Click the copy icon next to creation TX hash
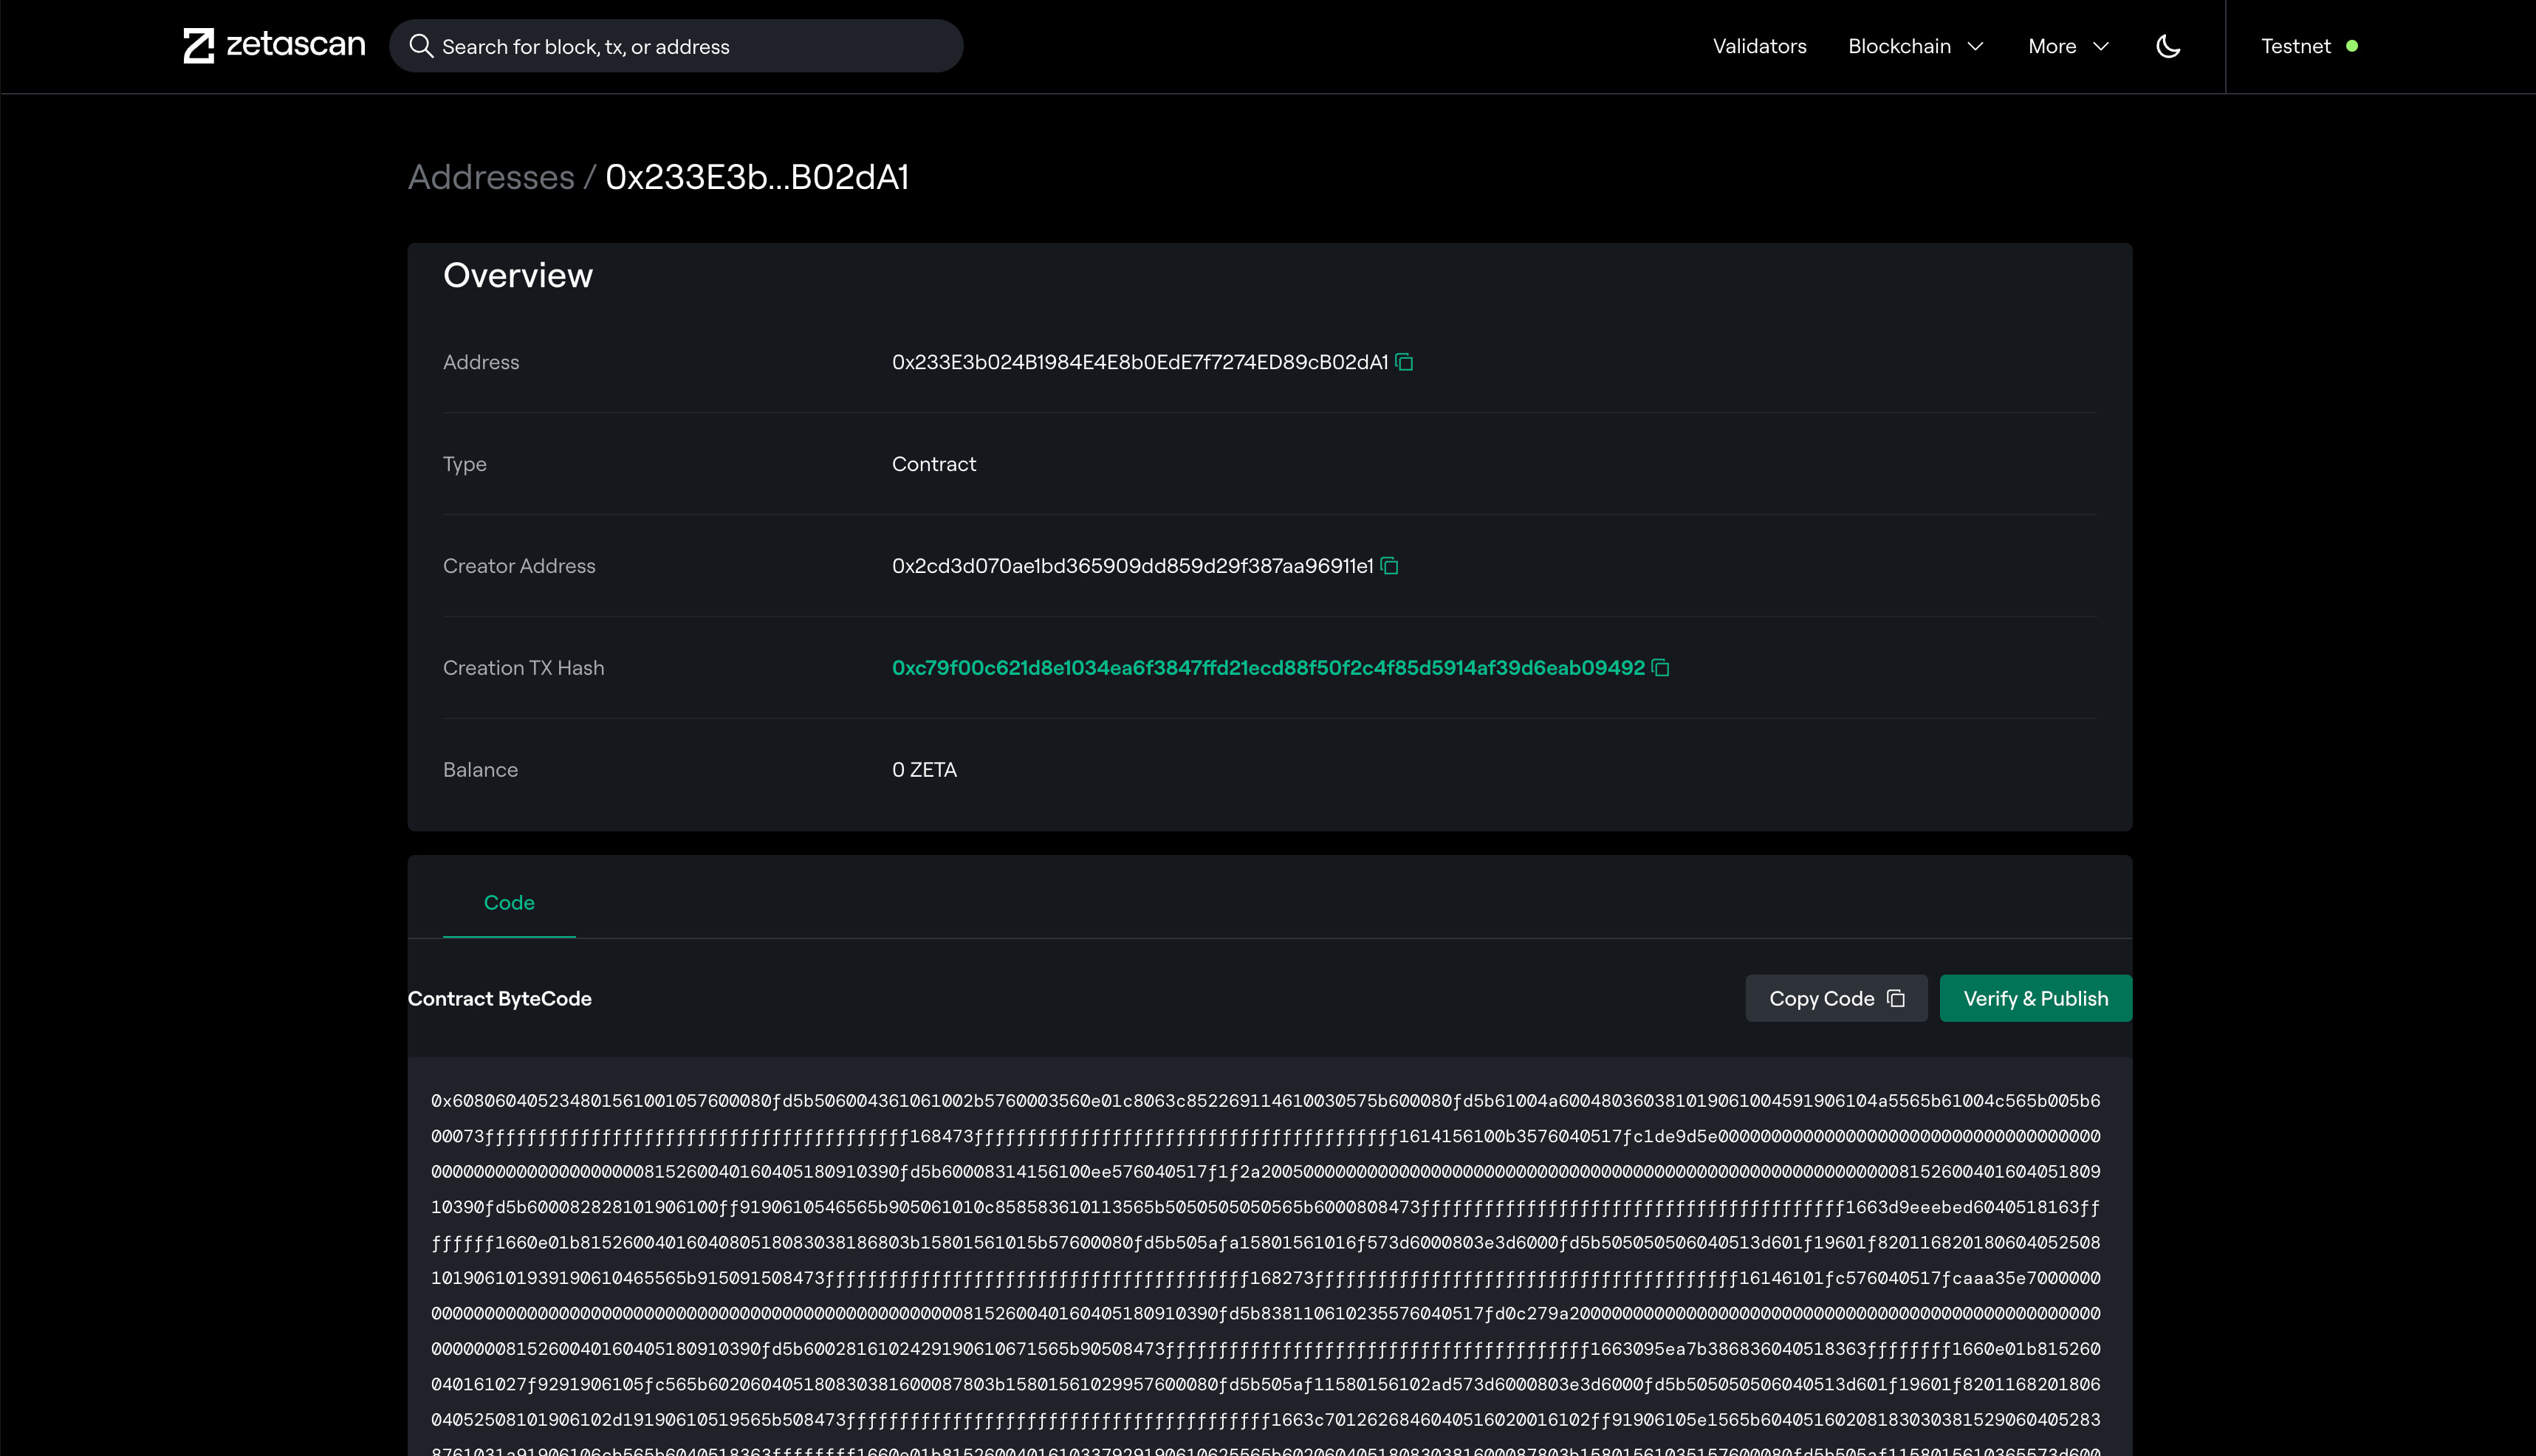The height and width of the screenshot is (1456, 2536). 1662,667
